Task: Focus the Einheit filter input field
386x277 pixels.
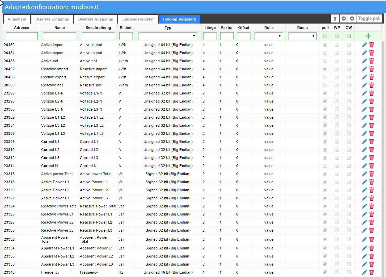Action: [x=126, y=36]
